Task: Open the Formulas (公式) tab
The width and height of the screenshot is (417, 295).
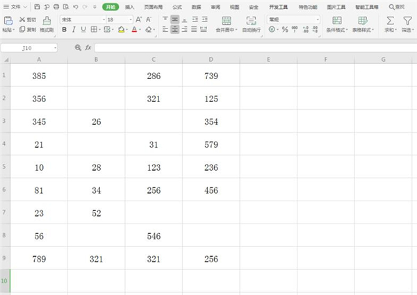Action: [177, 6]
